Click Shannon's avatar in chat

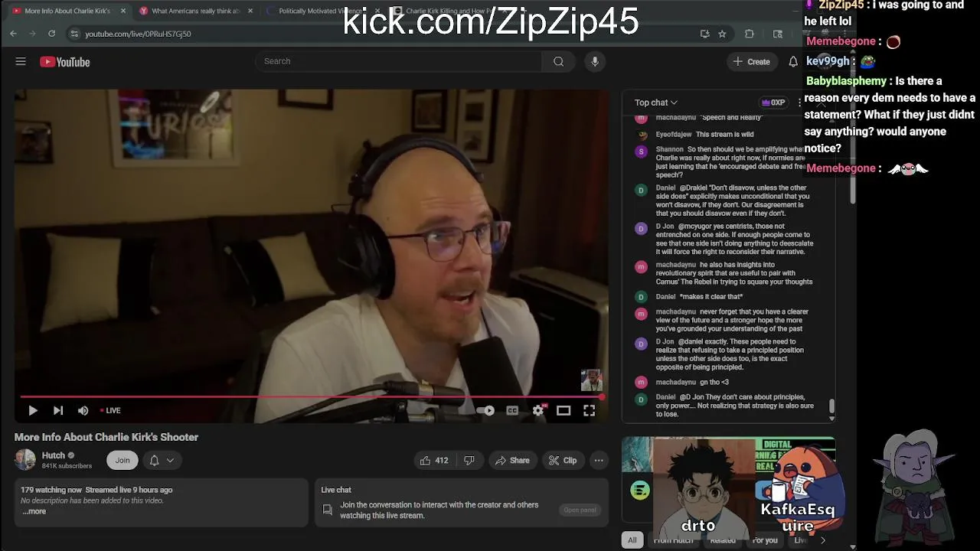[x=642, y=152]
